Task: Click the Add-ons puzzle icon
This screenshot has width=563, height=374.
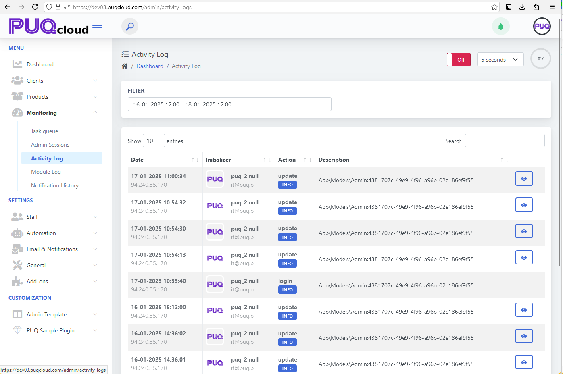Action: point(17,281)
